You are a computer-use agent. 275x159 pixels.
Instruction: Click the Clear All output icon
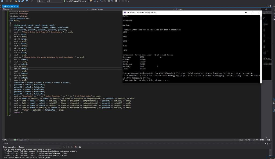coord(76,147)
